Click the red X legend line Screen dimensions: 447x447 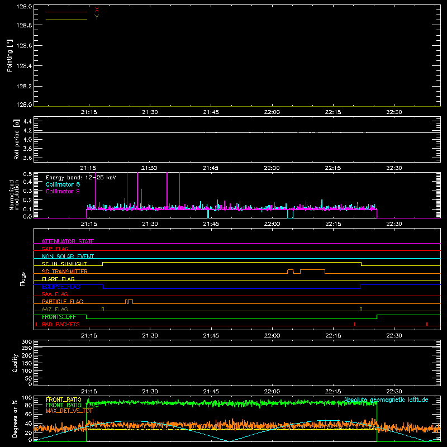[66, 12]
